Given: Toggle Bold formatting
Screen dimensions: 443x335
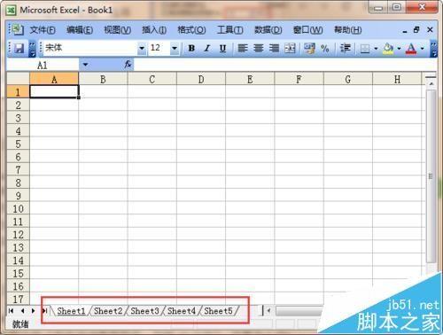Looking at the screenshot, I should tap(191, 48).
